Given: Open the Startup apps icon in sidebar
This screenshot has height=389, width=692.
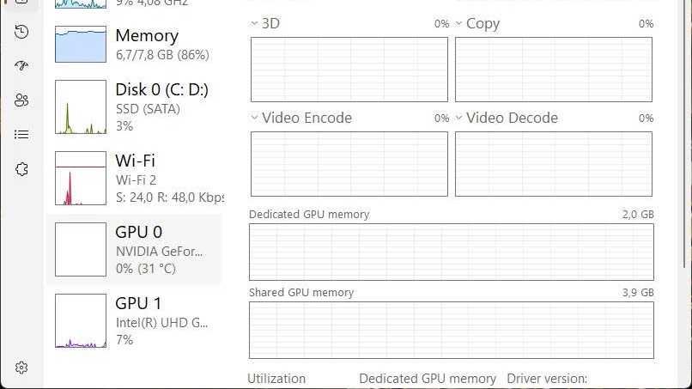Looking at the screenshot, I should tap(21, 66).
